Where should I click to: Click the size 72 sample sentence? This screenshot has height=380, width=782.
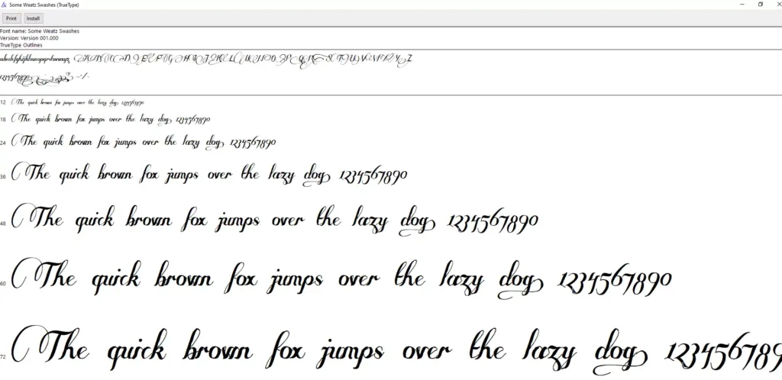(x=396, y=350)
